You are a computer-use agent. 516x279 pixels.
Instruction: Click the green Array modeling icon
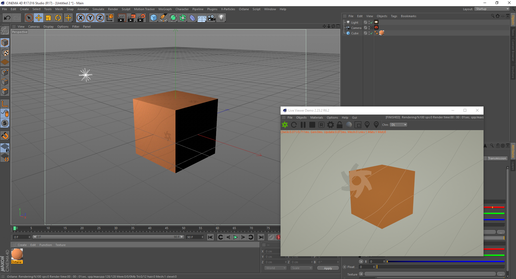coord(183,18)
